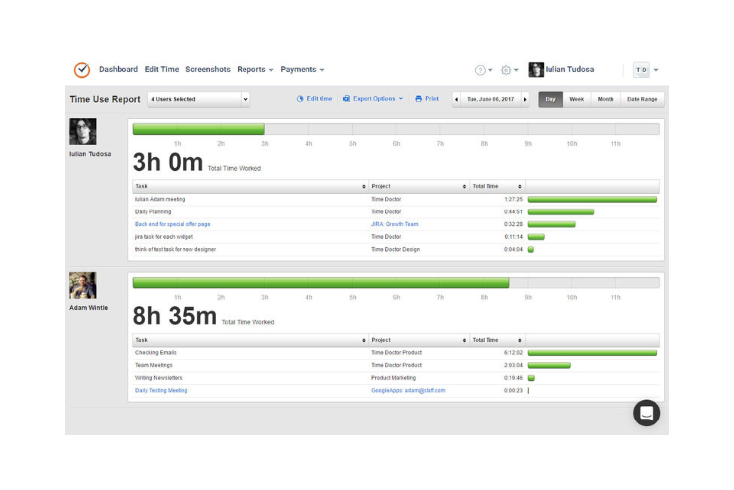Expand the help menu arrow

490,70
